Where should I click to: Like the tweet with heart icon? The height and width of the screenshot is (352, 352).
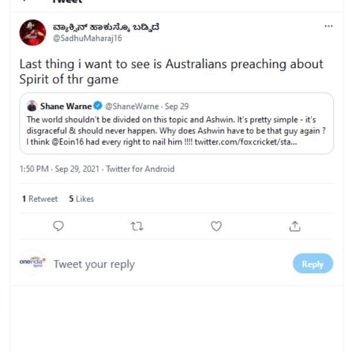[x=216, y=226]
